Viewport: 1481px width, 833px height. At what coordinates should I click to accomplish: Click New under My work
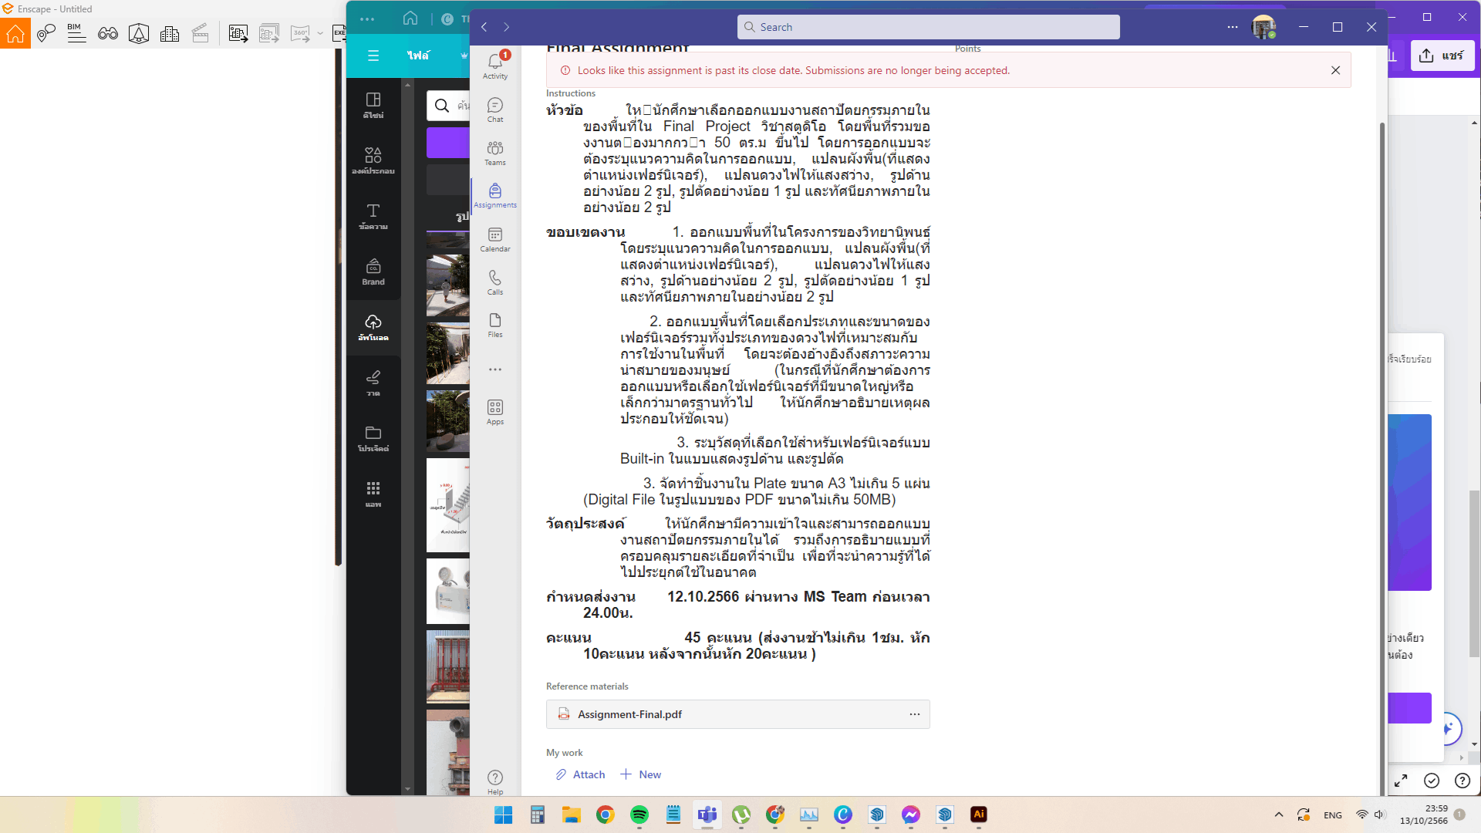click(640, 774)
